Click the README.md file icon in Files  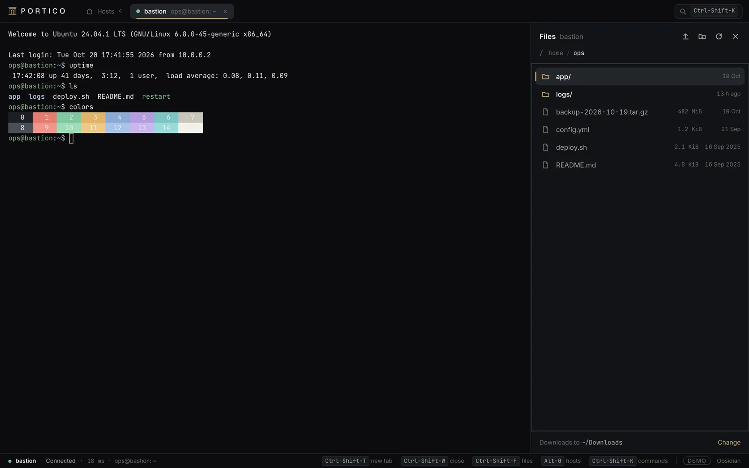tap(545, 165)
